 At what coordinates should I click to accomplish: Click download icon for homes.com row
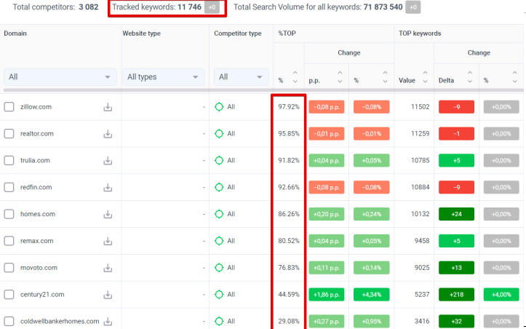[x=108, y=215]
